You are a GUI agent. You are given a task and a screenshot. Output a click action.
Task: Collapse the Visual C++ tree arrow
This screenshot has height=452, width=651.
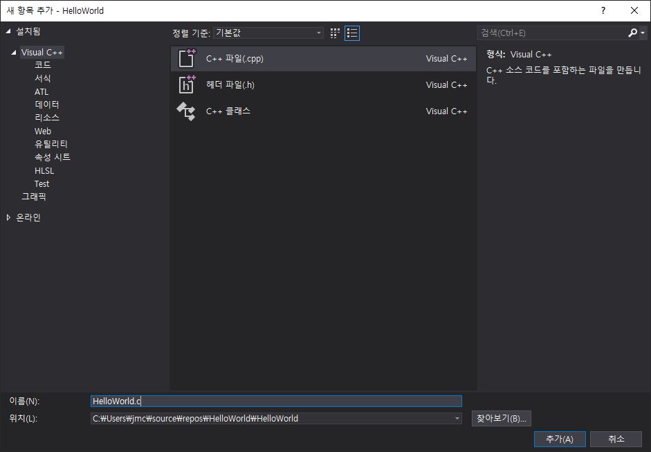[x=14, y=53]
